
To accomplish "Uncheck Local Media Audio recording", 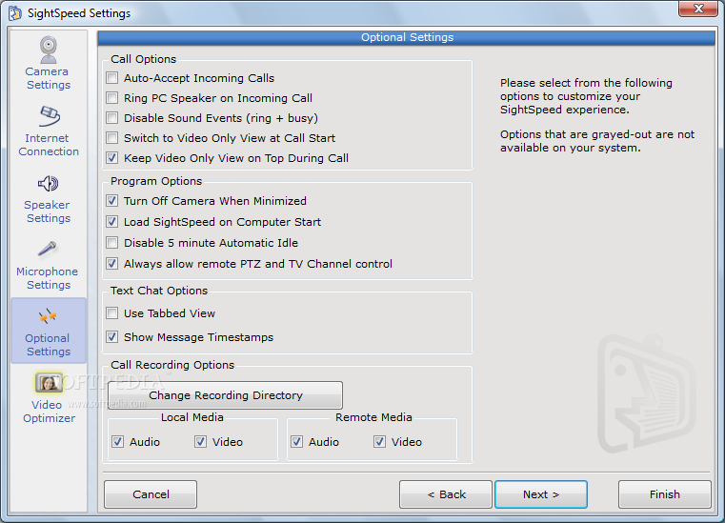I will coord(118,442).
